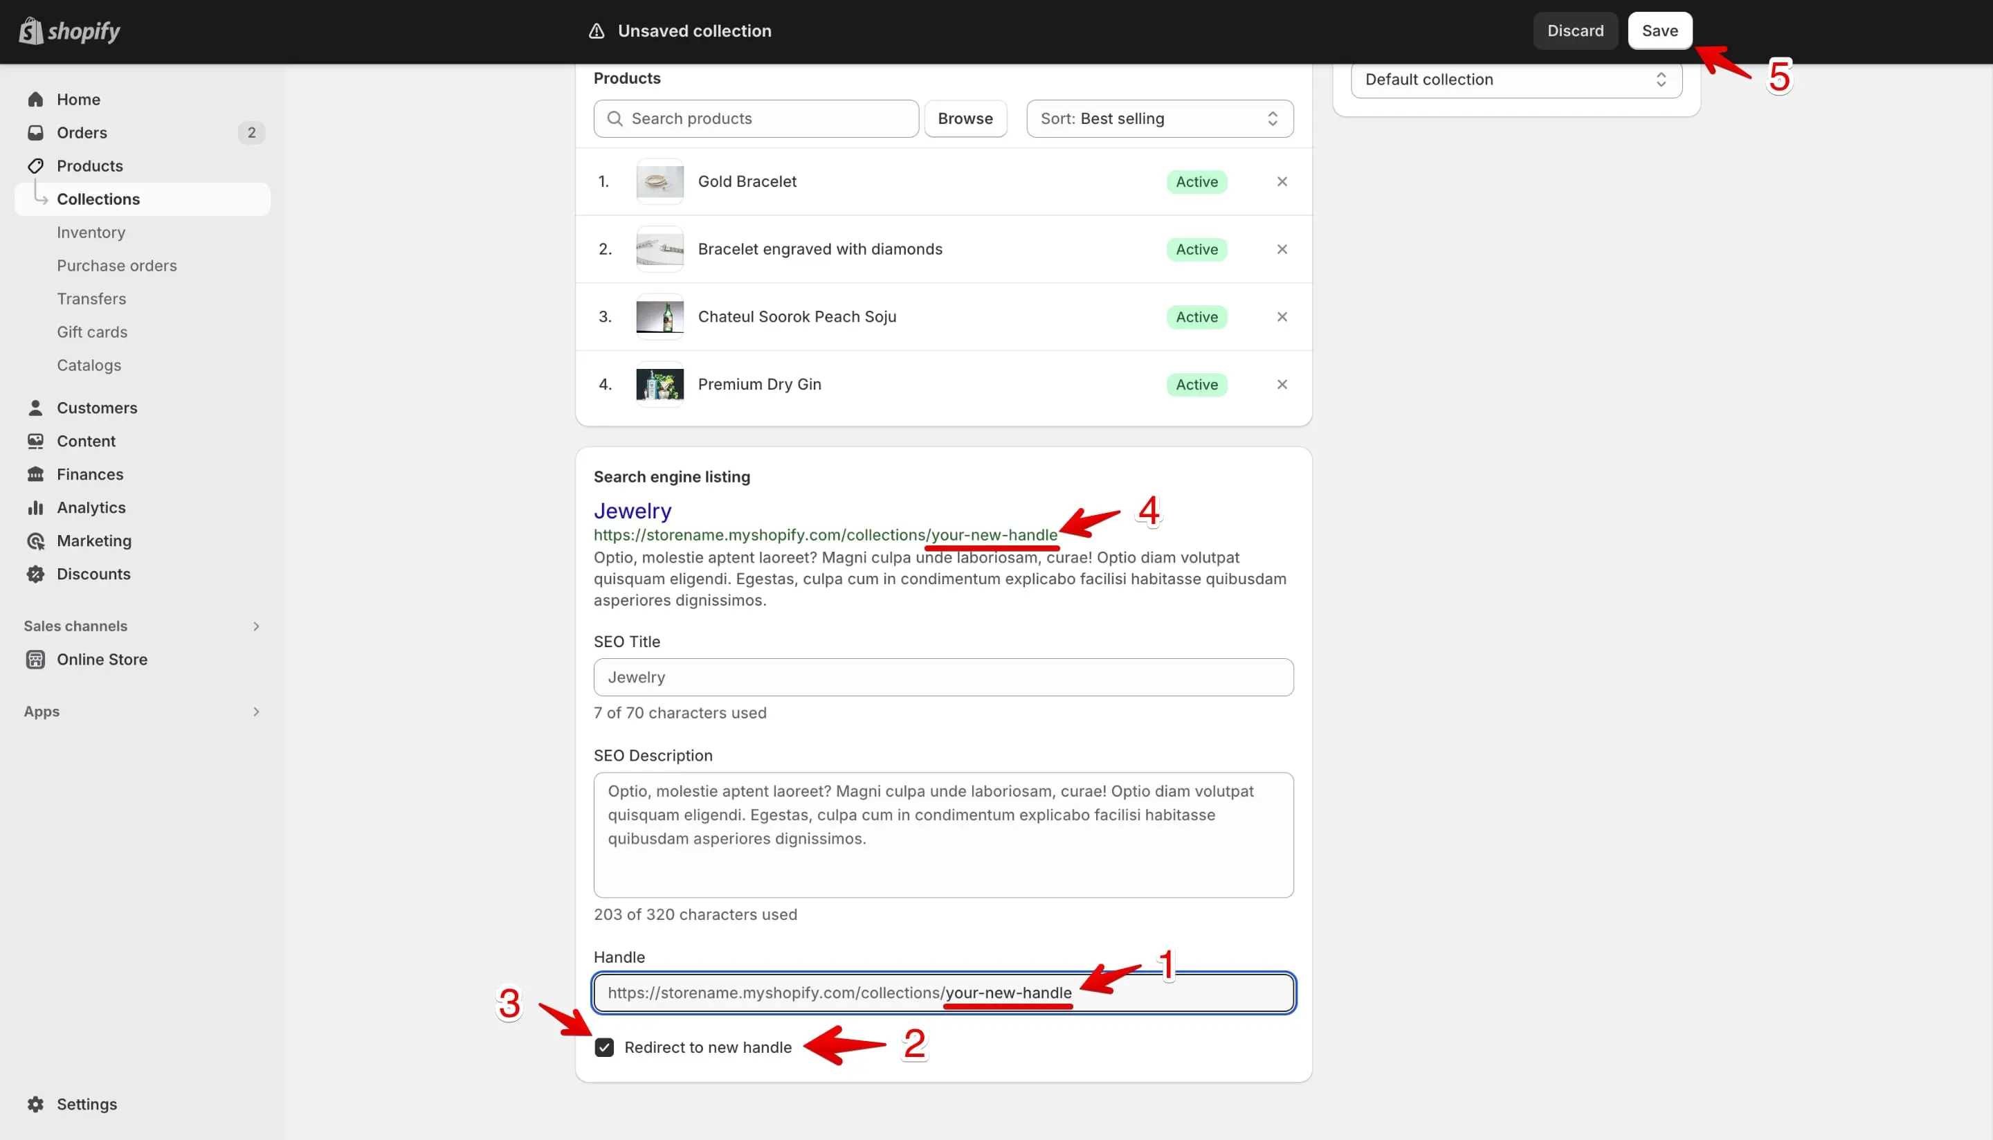Click the Gold Bracelet thumbnail
The image size is (1993, 1140).
click(x=660, y=181)
